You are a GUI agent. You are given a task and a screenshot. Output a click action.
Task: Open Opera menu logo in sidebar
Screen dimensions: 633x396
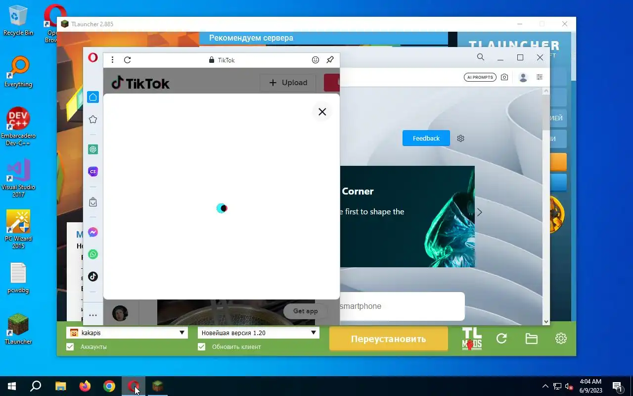(93, 58)
